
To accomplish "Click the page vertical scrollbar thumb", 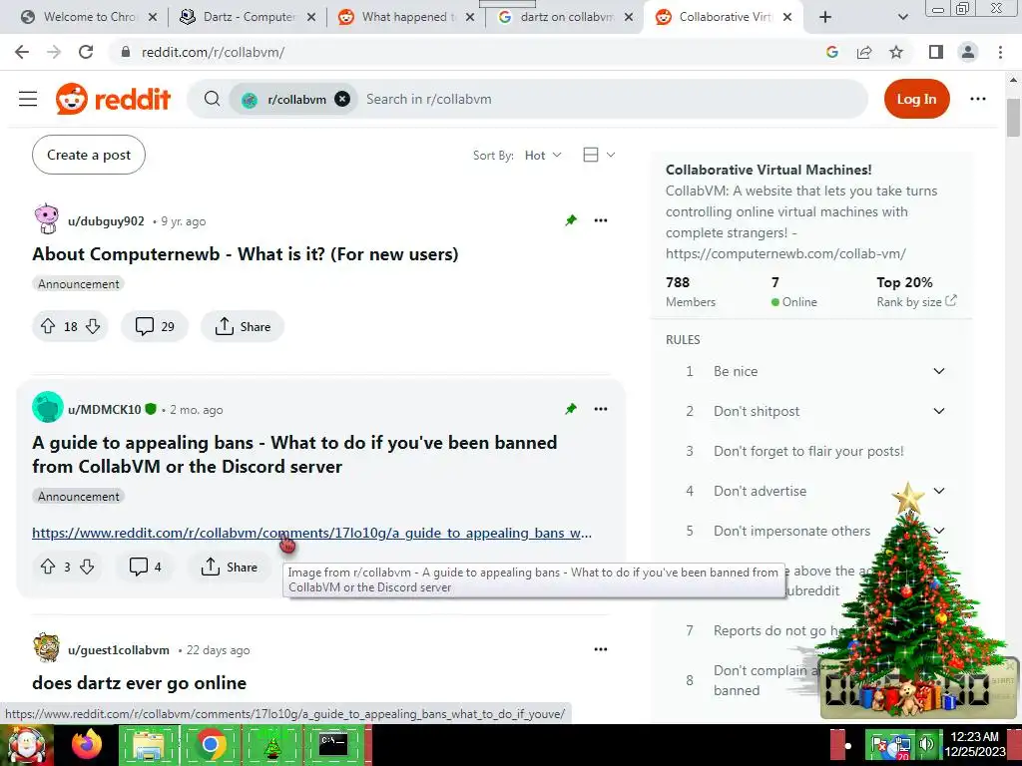I will [x=1013, y=118].
